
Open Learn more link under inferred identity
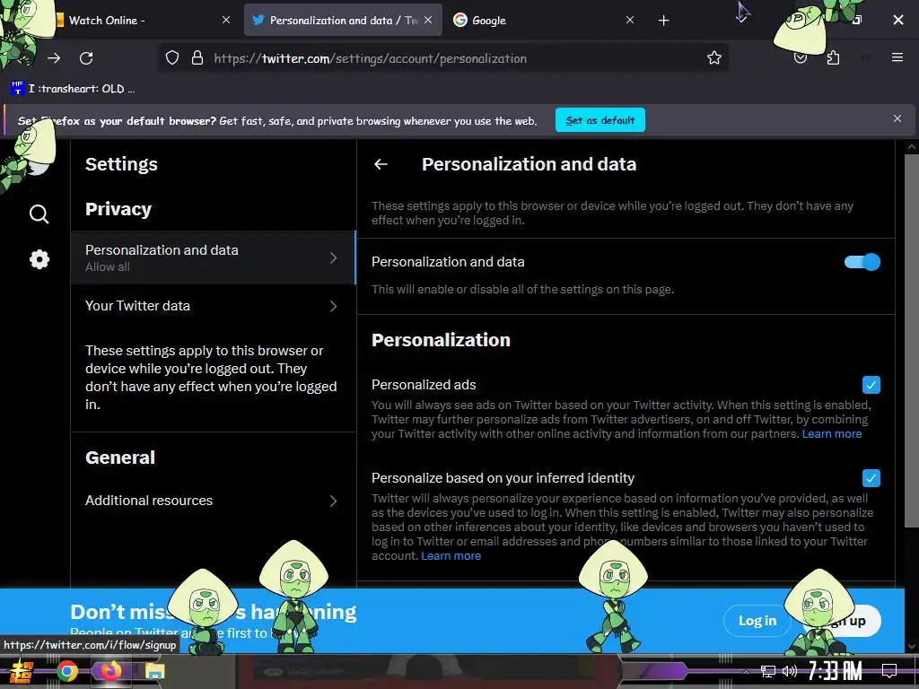[451, 556]
